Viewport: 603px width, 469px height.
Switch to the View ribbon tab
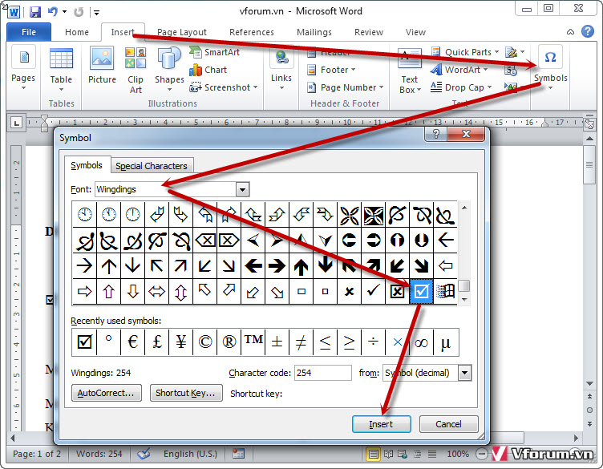tap(415, 32)
